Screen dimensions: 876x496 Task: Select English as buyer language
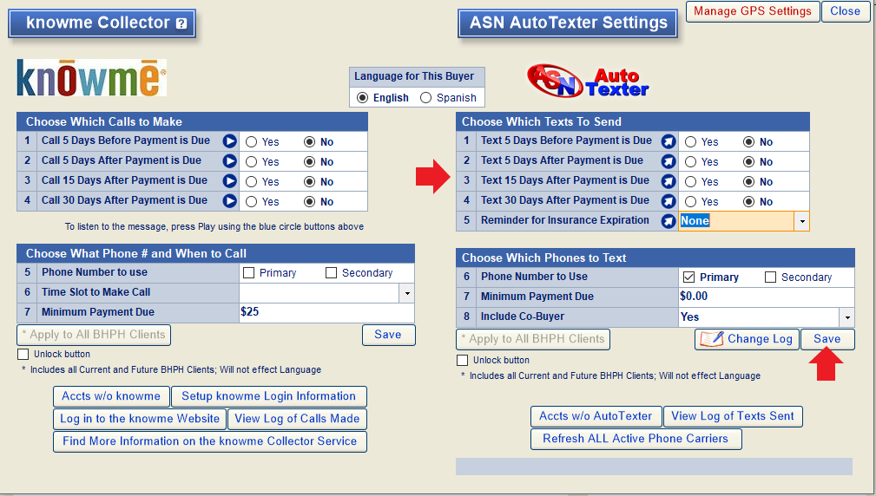click(x=363, y=98)
